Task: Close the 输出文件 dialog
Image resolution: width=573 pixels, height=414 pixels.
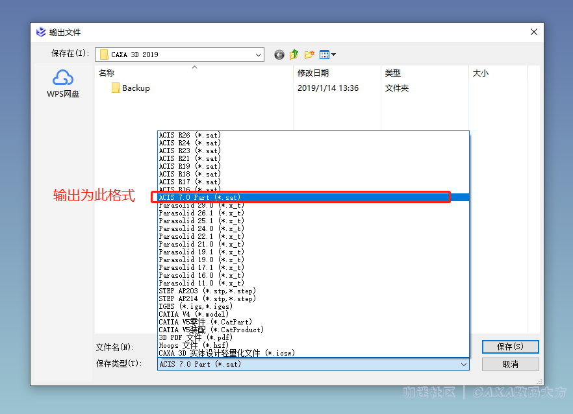Action: [534, 32]
